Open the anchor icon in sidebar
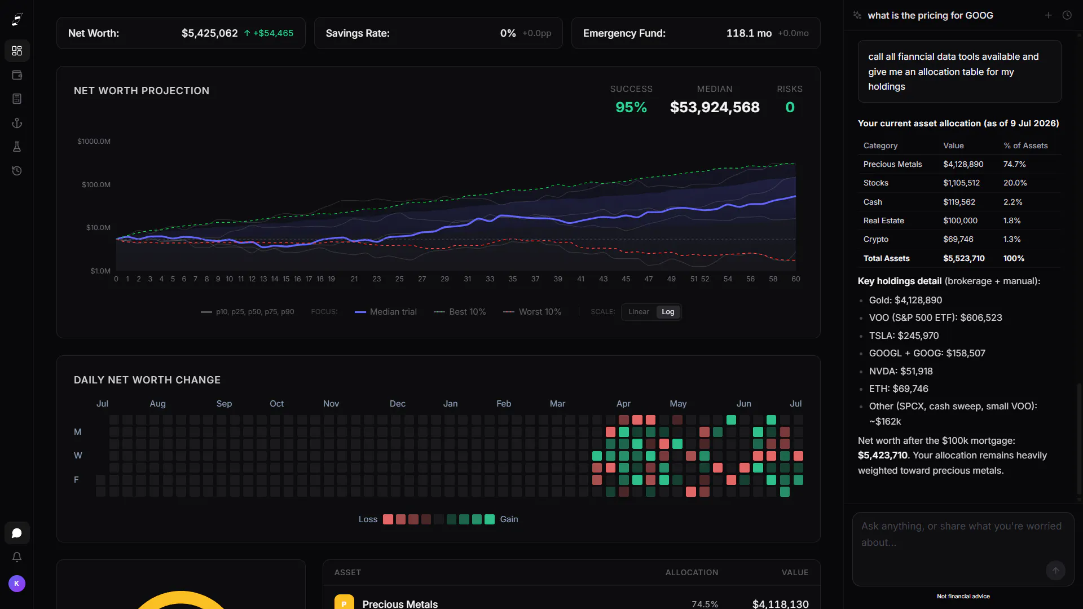This screenshot has width=1083, height=609. tap(17, 123)
